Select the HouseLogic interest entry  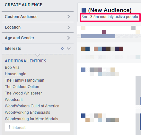(15, 74)
